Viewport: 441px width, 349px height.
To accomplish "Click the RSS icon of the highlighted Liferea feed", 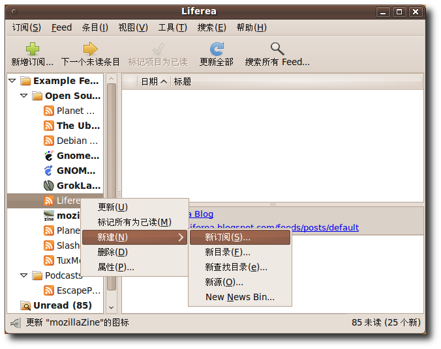I will point(49,201).
